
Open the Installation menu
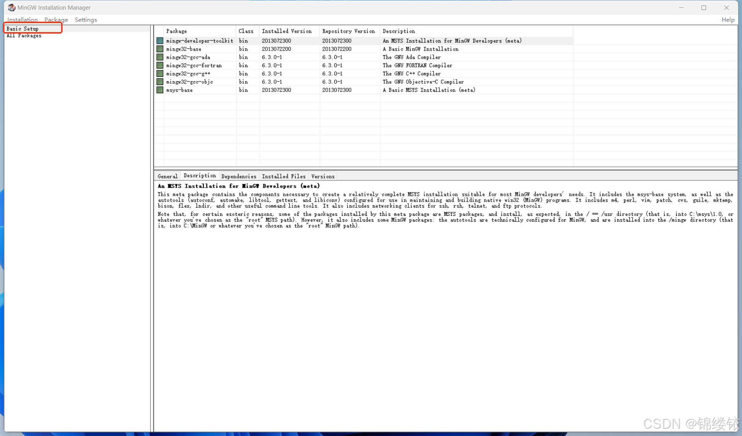pyautogui.click(x=22, y=20)
